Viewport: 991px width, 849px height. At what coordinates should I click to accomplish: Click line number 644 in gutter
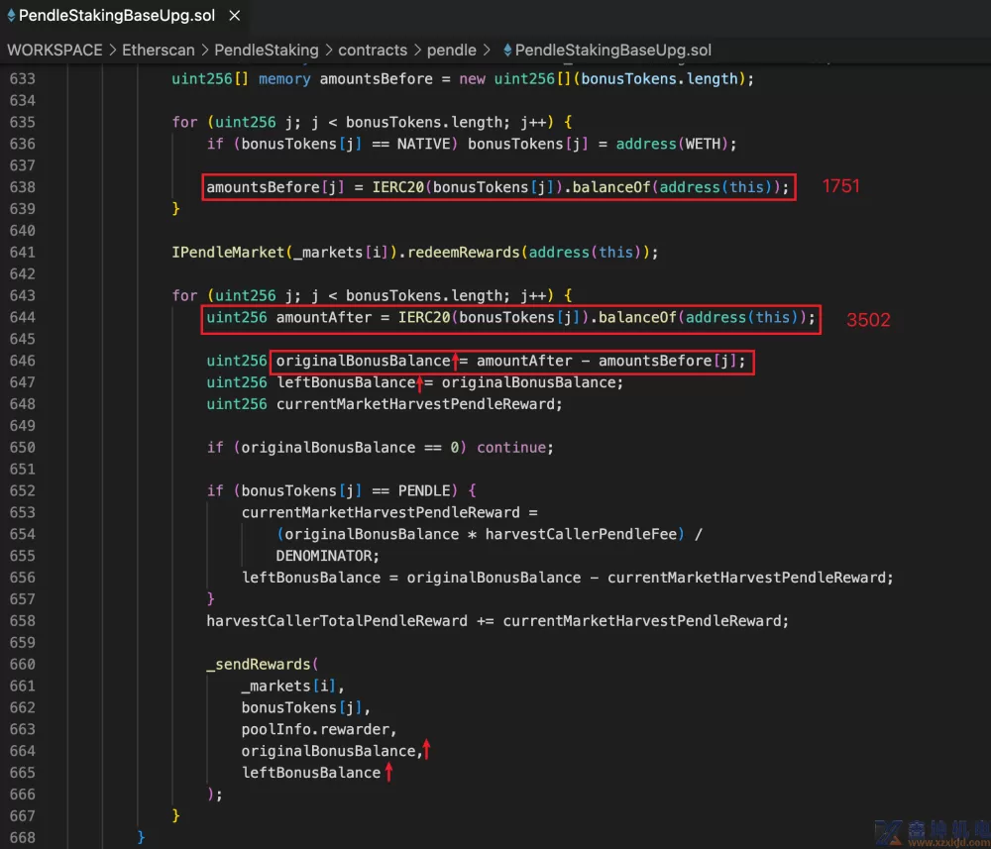click(22, 317)
